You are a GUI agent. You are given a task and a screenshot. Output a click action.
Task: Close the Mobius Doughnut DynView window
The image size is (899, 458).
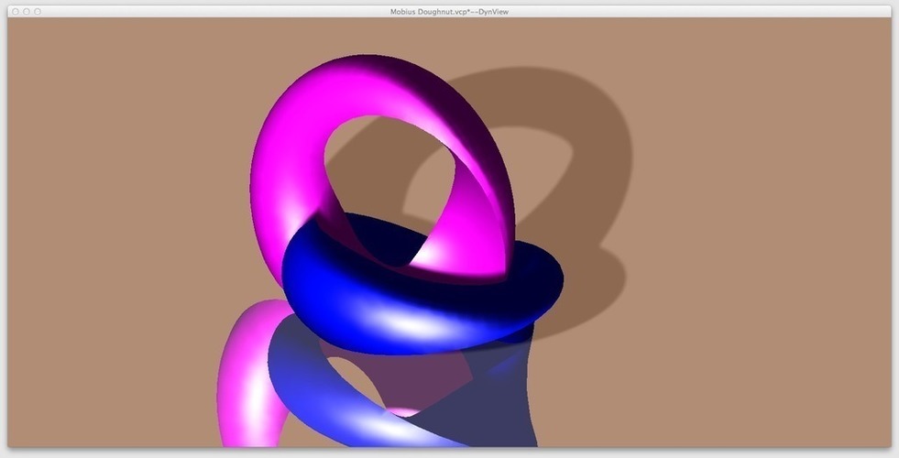[x=16, y=12]
